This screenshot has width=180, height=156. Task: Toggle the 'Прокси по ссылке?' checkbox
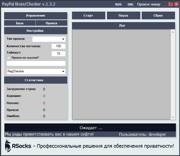coord(8,58)
